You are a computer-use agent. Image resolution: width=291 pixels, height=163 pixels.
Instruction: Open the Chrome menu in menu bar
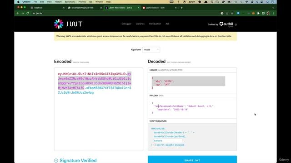26,2
